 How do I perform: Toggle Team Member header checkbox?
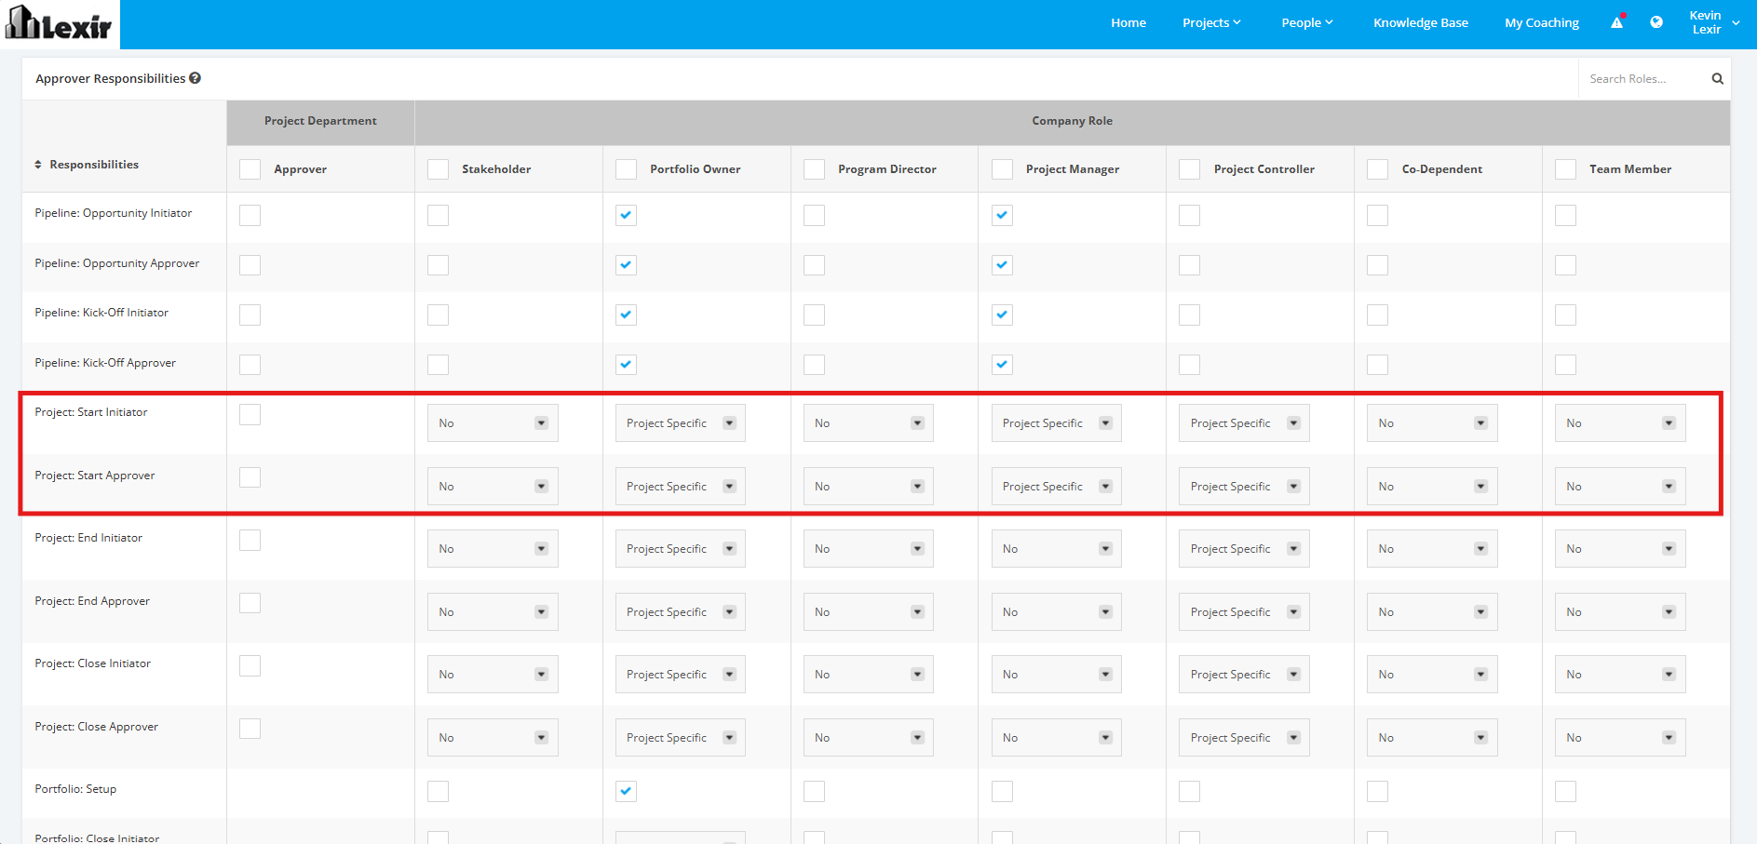pyautogui.click(x=1565, y=169)
